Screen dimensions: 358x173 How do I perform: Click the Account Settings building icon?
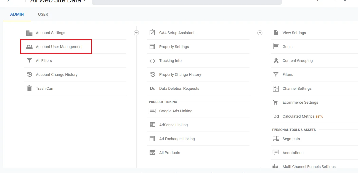(x=29, y=33)
